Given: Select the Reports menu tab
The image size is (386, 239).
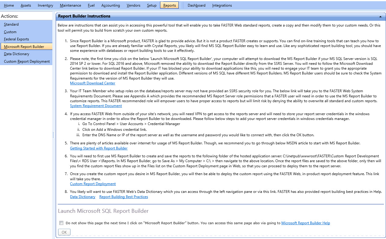Looking at the screenshot, I should [x=169, y=5].
